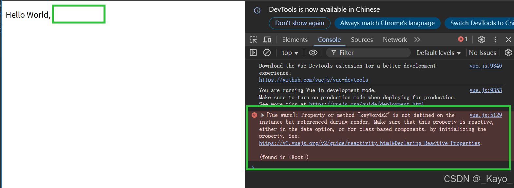This screenshot has height=188, width=514.
Task: Click the red error count badge
Action: (463, 39)
